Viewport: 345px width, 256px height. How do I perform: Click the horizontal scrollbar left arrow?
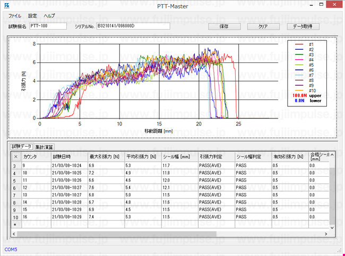click(x=14, y=233)
